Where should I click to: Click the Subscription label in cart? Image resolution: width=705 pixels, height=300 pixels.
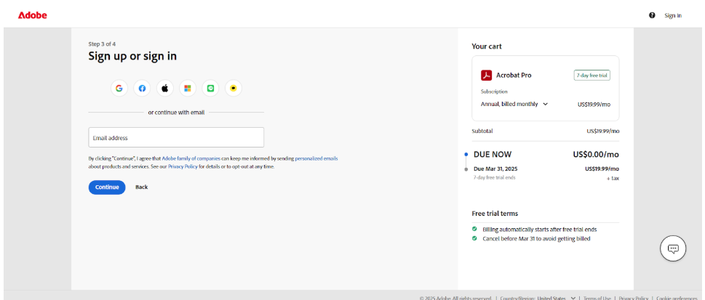(494, 92)
